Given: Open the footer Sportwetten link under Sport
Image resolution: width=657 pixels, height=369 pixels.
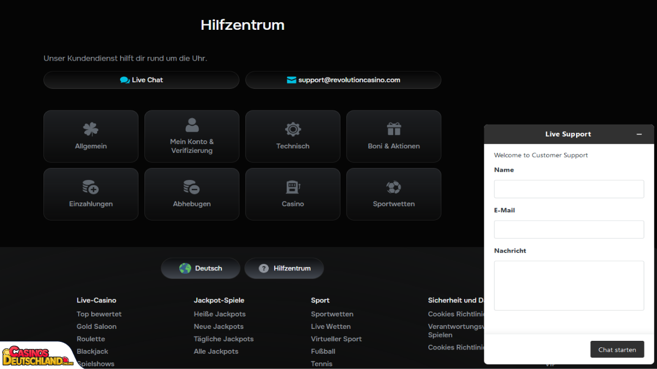Looking at the screenshot, I should tap(332, 314).
